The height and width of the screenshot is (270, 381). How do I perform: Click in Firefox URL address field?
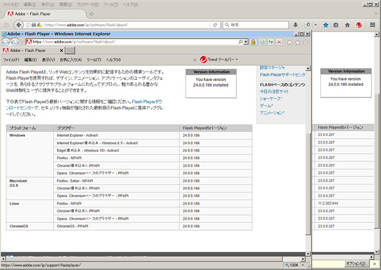coord(126,25)
